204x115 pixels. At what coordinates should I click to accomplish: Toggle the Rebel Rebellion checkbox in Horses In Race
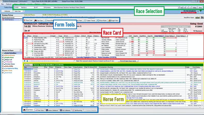pyautogui.click(x=3, y=53)
